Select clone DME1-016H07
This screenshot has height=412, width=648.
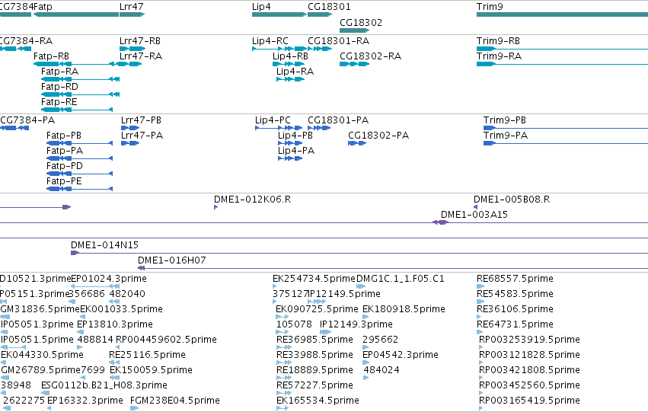tap(393, 268)
